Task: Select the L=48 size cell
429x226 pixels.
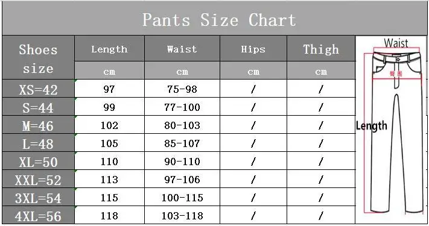Action: (38, 143)
